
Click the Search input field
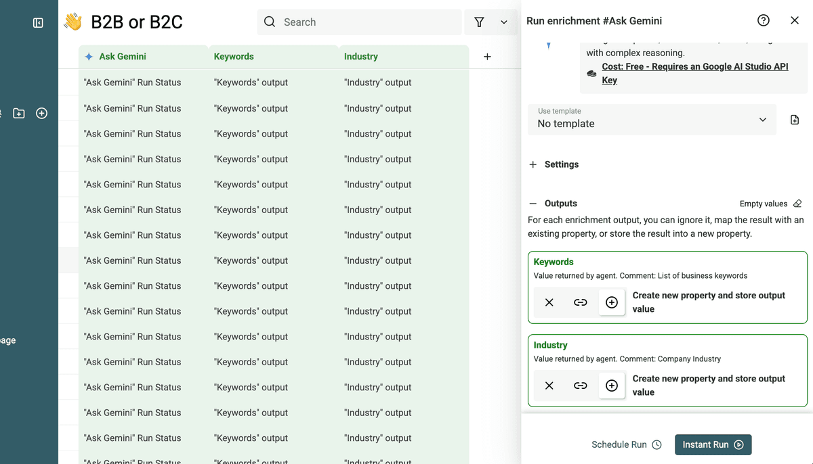point(360,22)
